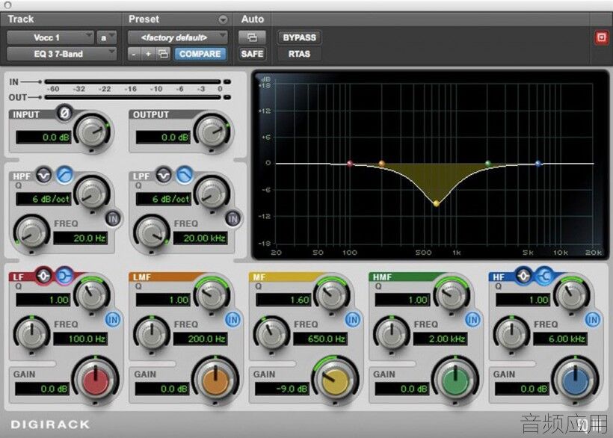Screen dimensions: 613x438
Task: Select the orange LMF point on the EQ graph
Action: [381, 164]
